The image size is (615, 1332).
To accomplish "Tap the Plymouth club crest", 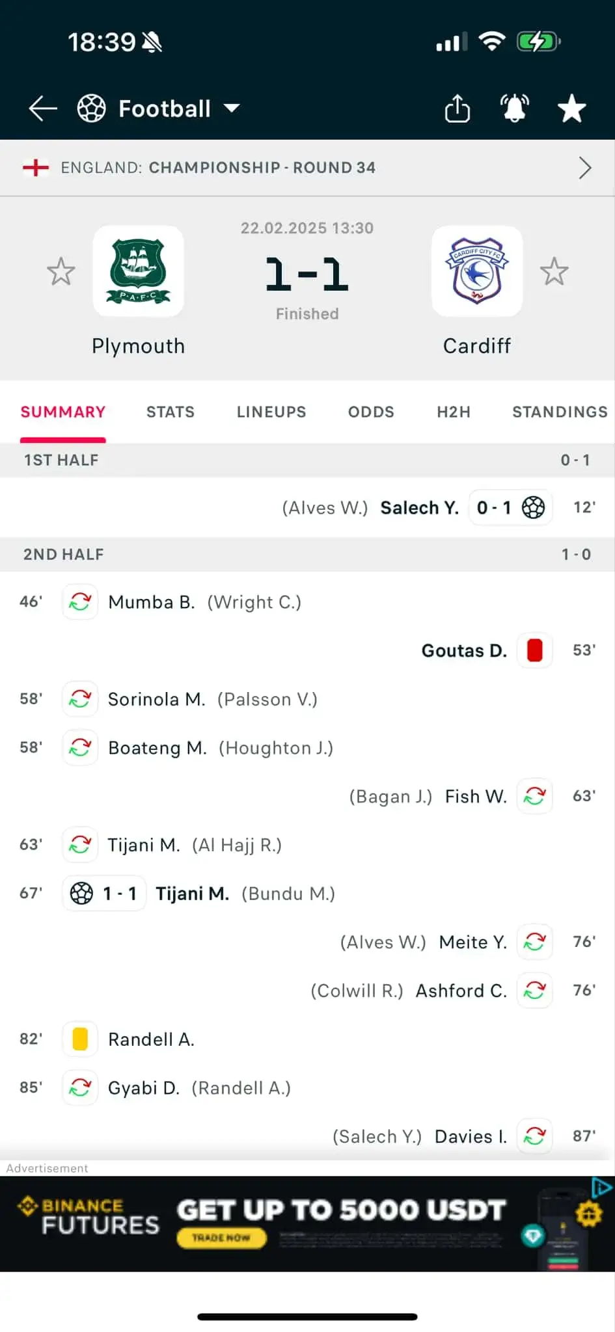I will (138, 271).
